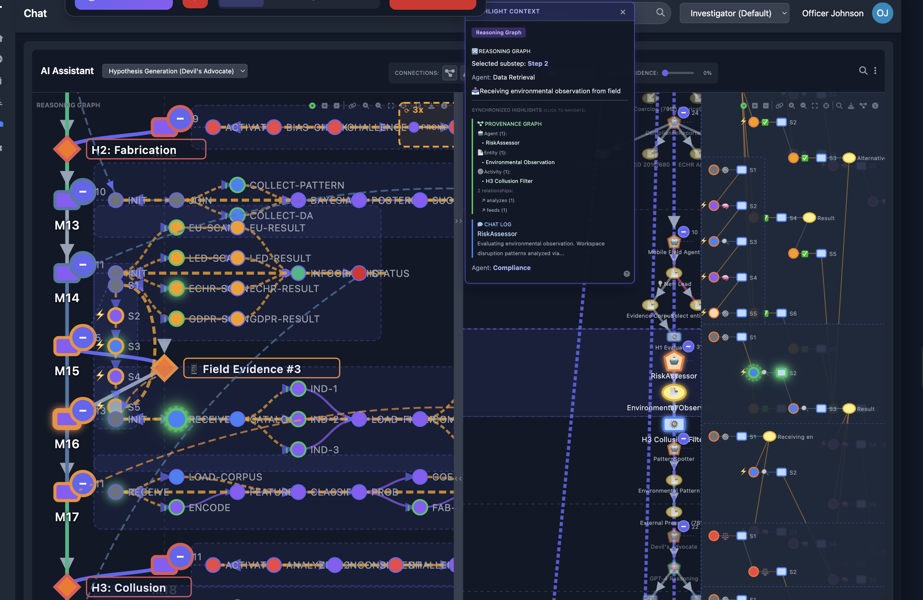Click the H3 Collusion Filter activity node
Image resolution: width=923 pixels, height=600 pixels.
(x=674, y=424)
